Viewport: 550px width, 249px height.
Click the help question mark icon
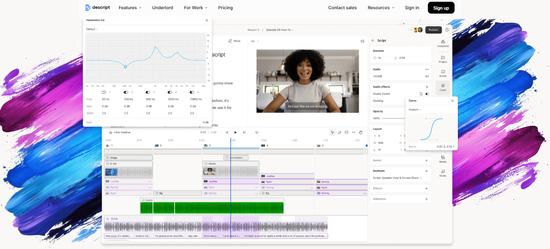[x=447, y=30]
